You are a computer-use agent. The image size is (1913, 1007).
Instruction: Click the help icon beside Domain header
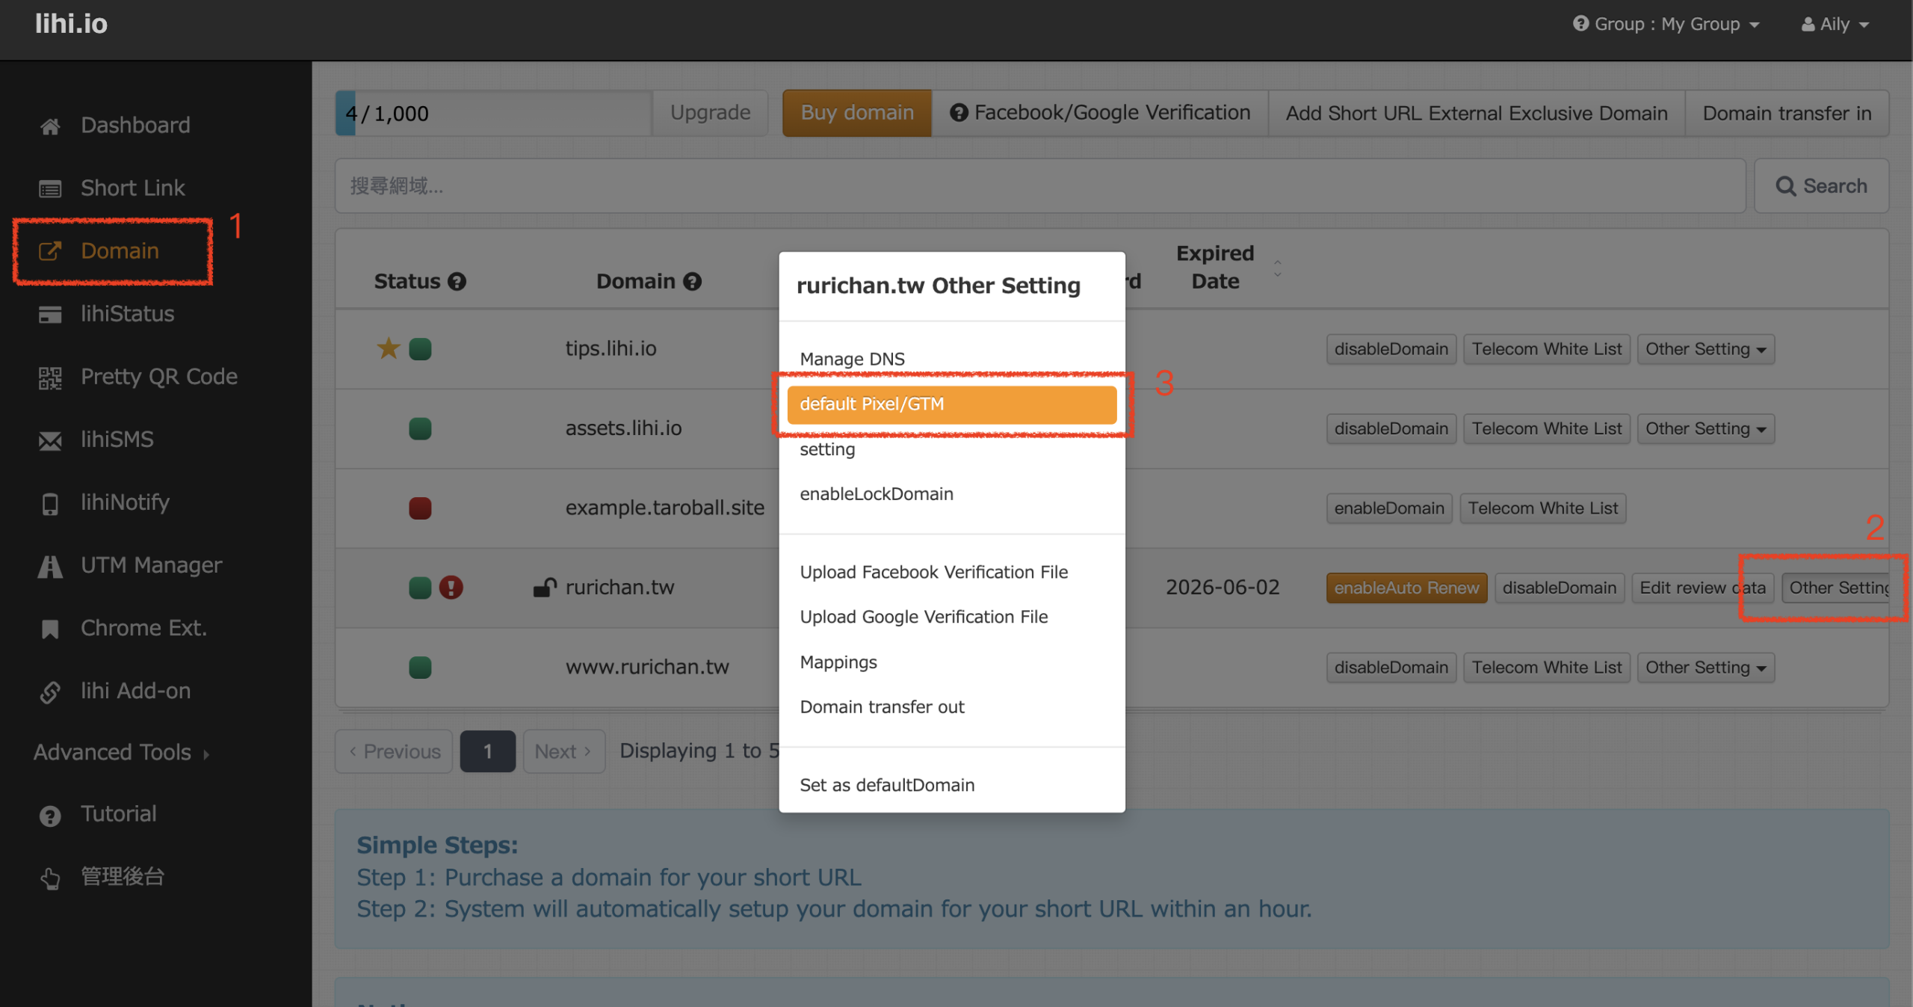tap(693, 282)
